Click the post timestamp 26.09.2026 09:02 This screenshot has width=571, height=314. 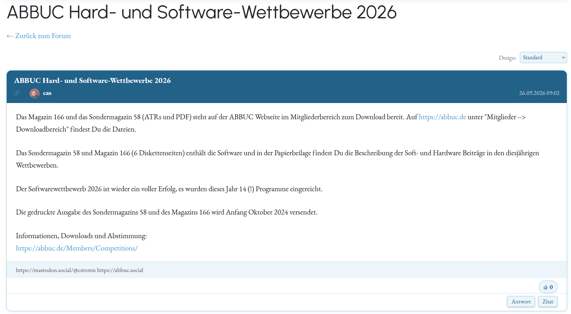tap(539, 93)
